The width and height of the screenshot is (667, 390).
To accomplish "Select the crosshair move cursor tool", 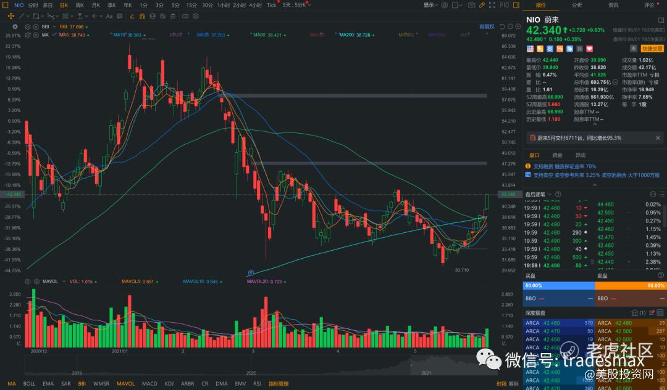I will click(11, 16).
